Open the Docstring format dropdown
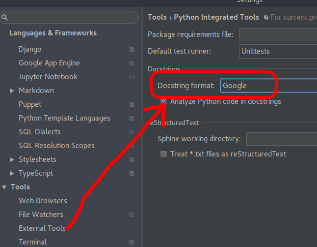The width and height of the screenshot is (317, 247). click(268, 86)
